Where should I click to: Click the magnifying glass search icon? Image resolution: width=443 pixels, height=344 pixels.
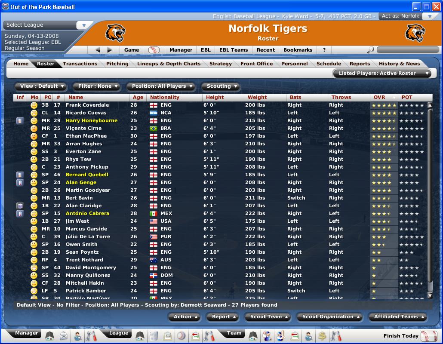pyautogui.click(x=370, y=50)
